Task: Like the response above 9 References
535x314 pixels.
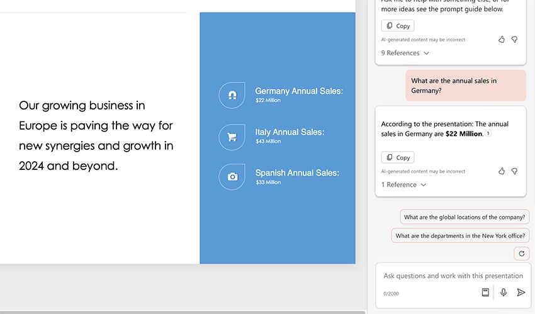Action: pyautogui.click(x=502, y=39)
